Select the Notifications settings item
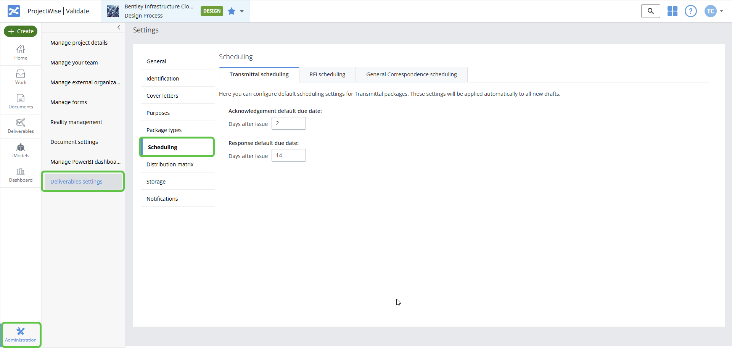The height and width of the screenshot is (348, 732). coord(162,198)
